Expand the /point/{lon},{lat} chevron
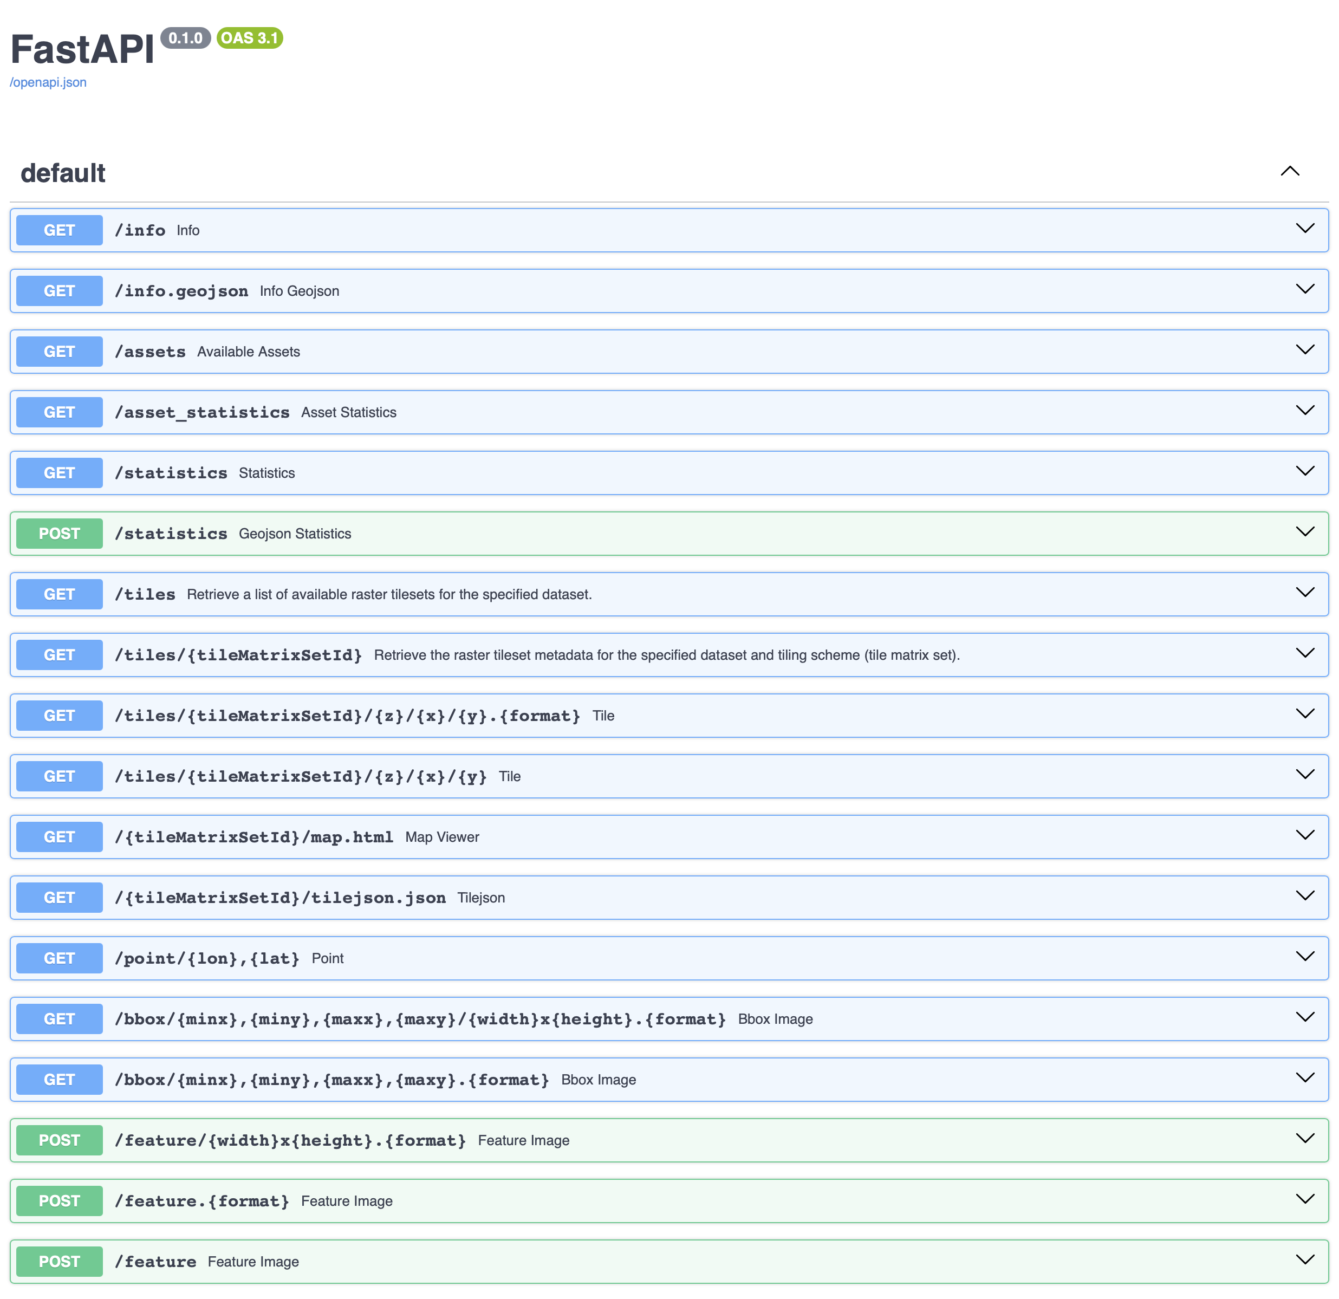 (x=1304, y=957)
